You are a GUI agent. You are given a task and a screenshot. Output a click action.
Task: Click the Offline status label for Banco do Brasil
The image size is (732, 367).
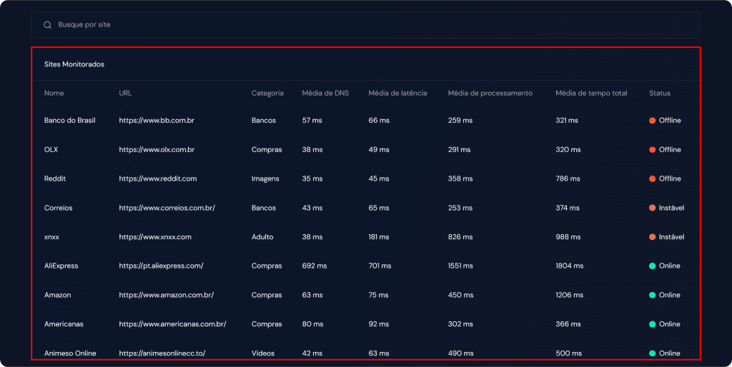coord(670,121)
